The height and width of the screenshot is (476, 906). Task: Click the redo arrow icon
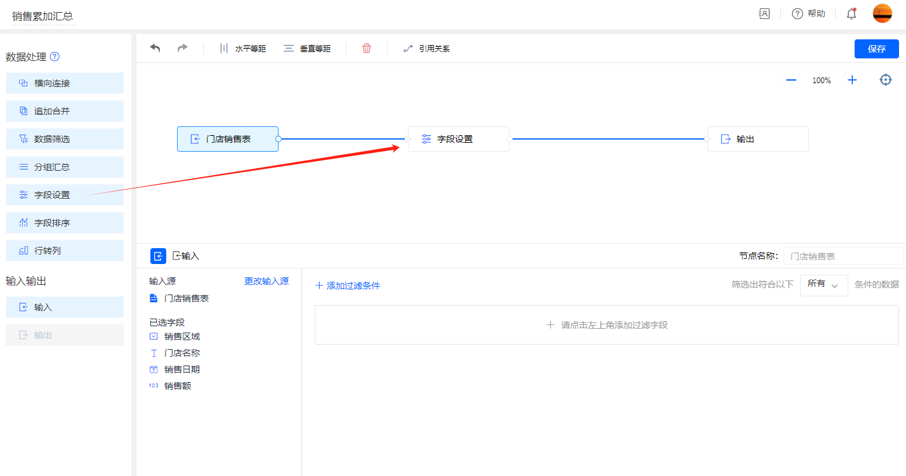click(x=183, y=48)
